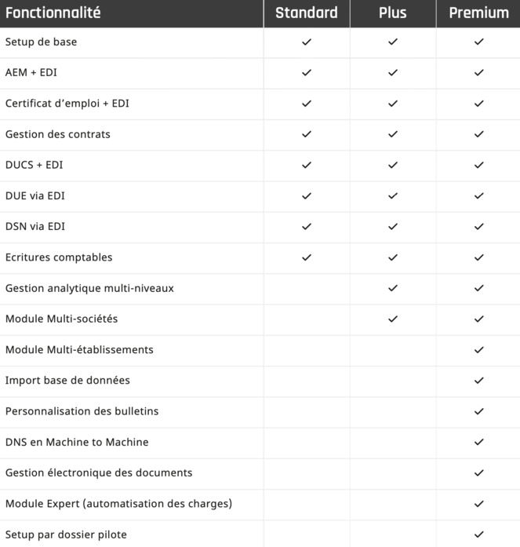The height and width of the screenshot is (547, 520).
Task: Select the Standard column header
Action: point(307,13)
